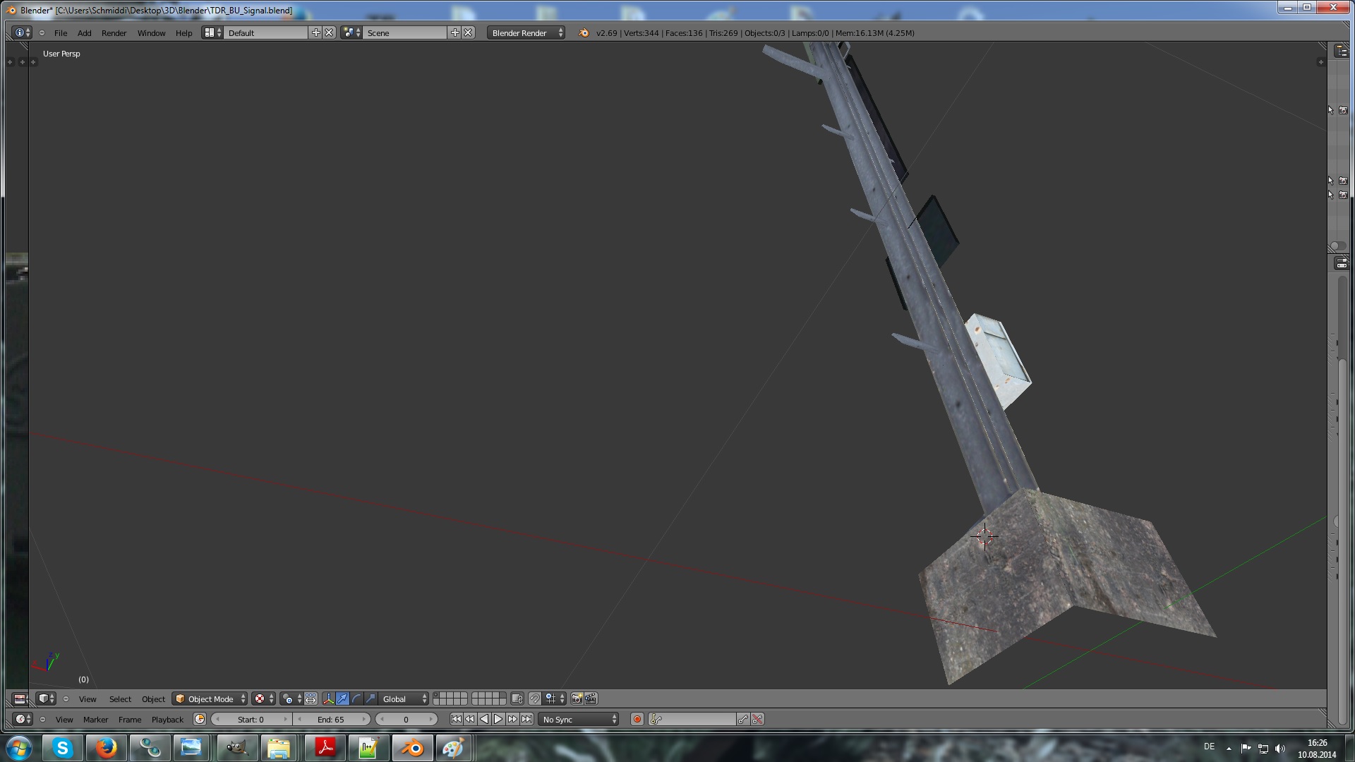Screen dimensions: 1355x762
Task: Open the Object Mode dropdown
Action: pyautogui.click(x=210, y=698)
